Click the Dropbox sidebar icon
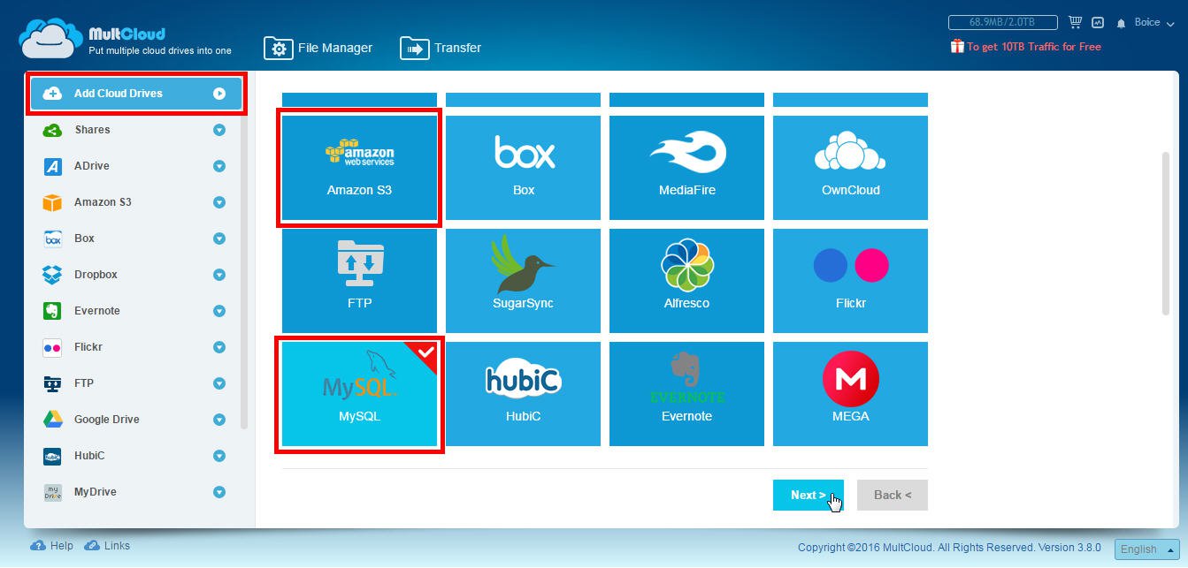Image resolution: width=1188 pixels, height=568 pixels. 52,275
